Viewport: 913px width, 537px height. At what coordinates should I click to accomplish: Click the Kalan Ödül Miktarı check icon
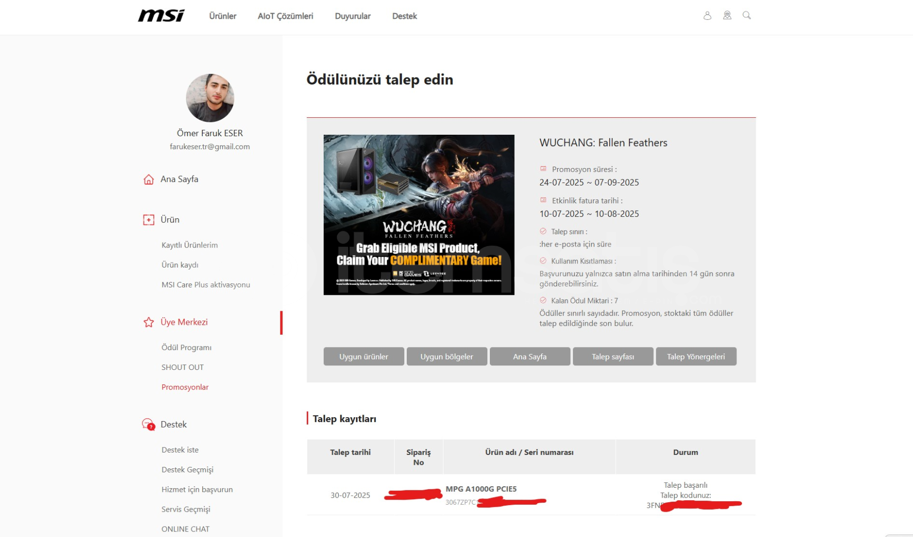click(x=543, y=300)
